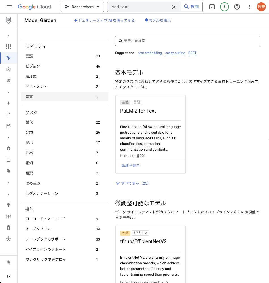Open the Feature Store sidebar icon
Image resolution: width=269 pixels, height=283 pixels.
point(9,148)
